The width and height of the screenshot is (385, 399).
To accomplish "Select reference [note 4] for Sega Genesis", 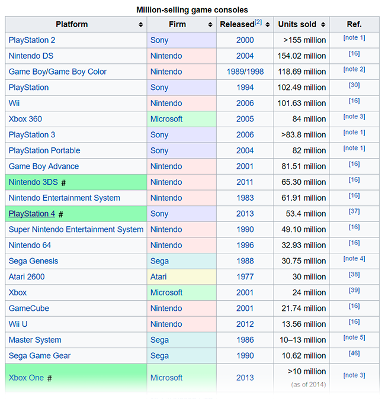I will coord(354,259).
